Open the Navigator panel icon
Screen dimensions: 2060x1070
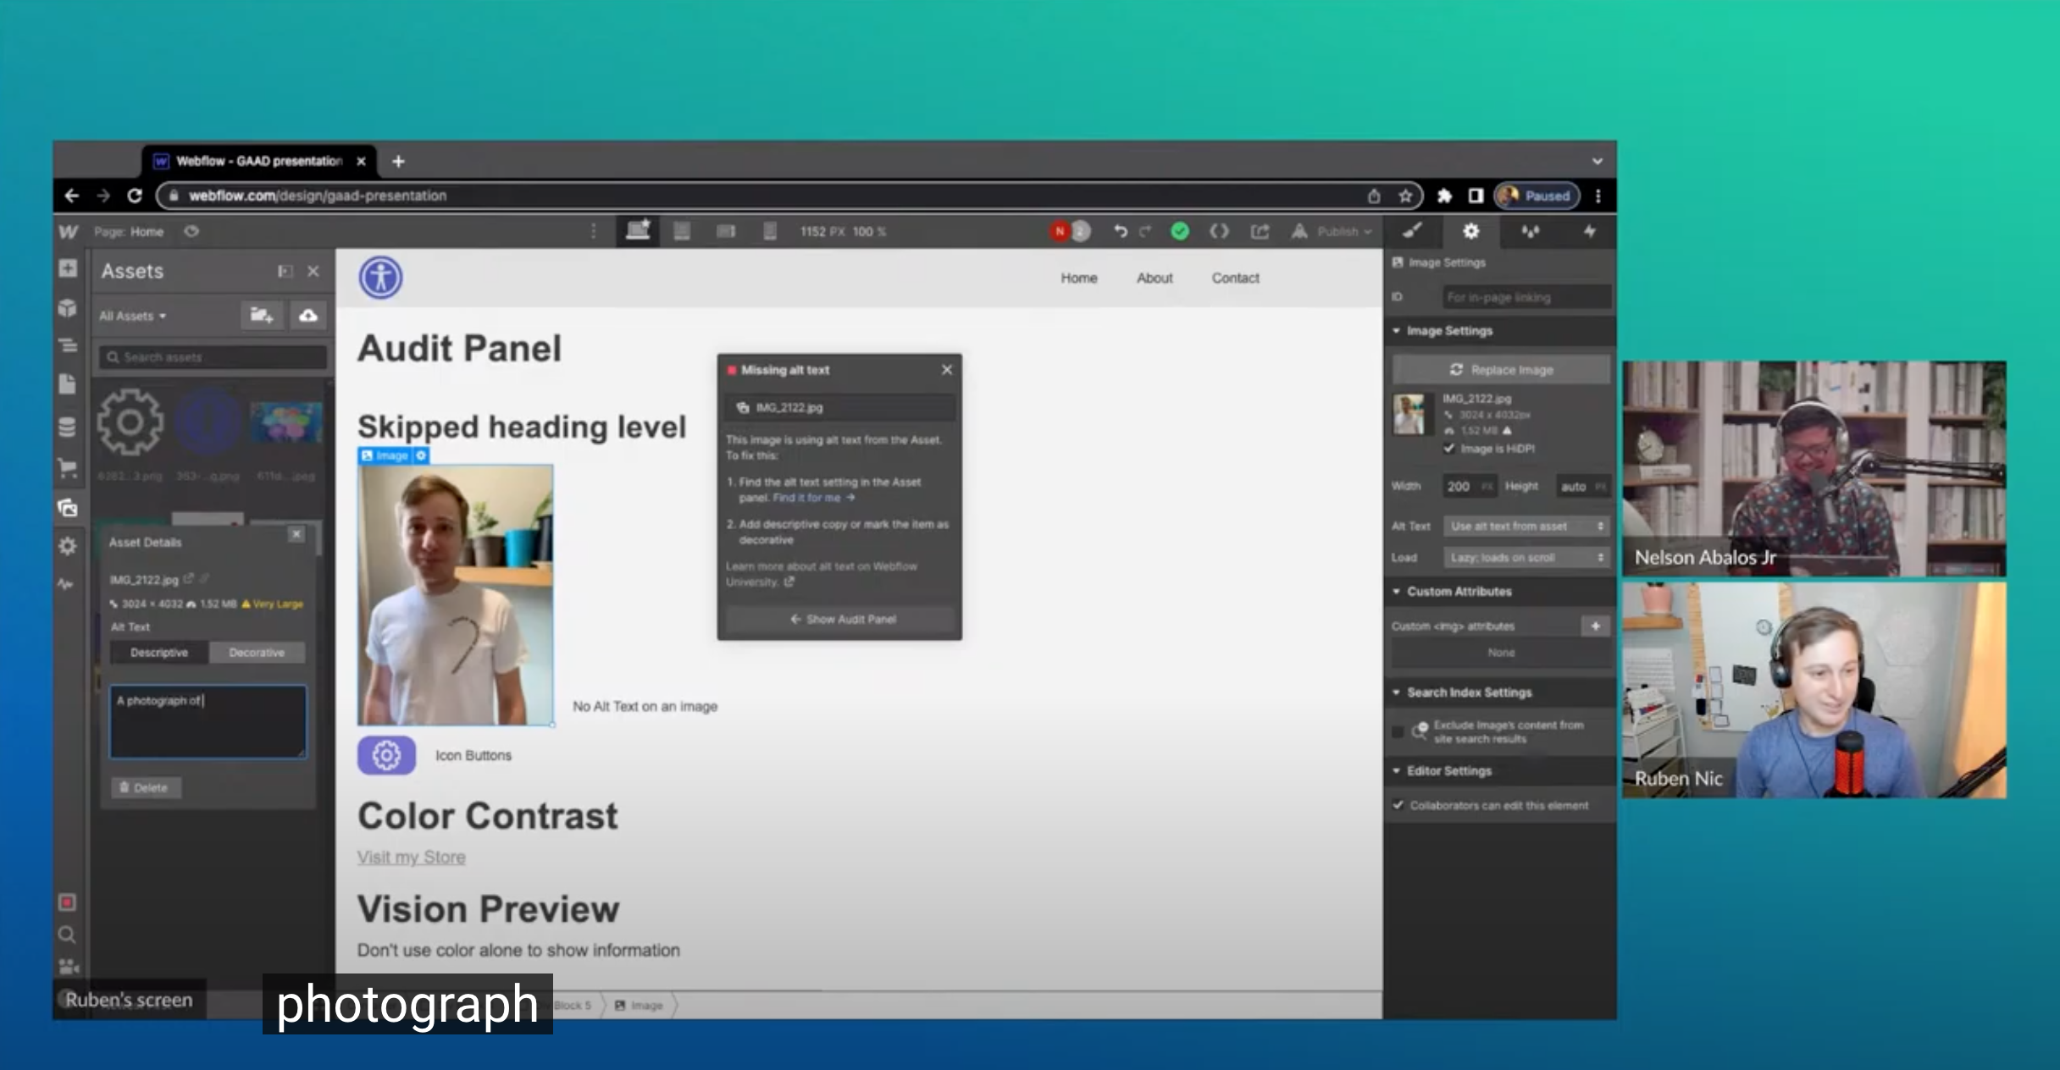tap(68, 345)
